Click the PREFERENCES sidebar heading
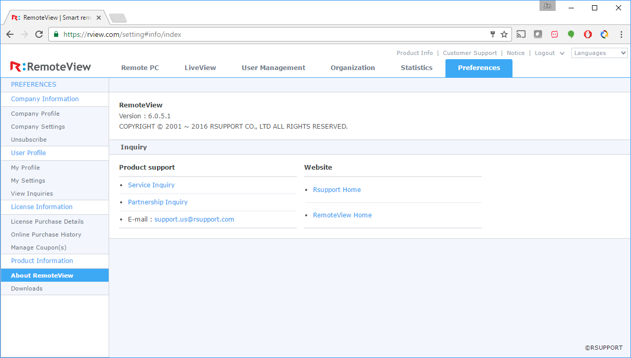The width and height of the screenshot is (631, 358). (34, 85)
